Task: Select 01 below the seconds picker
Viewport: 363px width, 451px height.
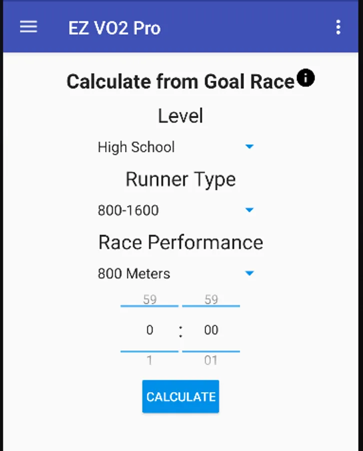Action: point(211,360)
